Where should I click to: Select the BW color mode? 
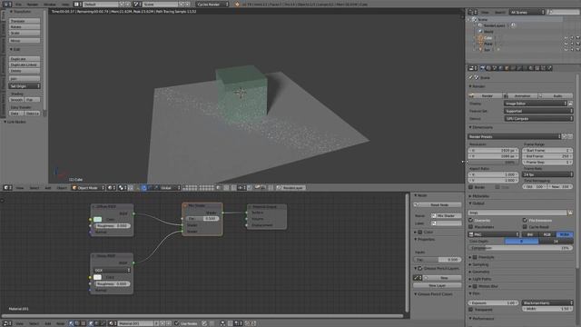pyautogui.click(x=530, y=234)
